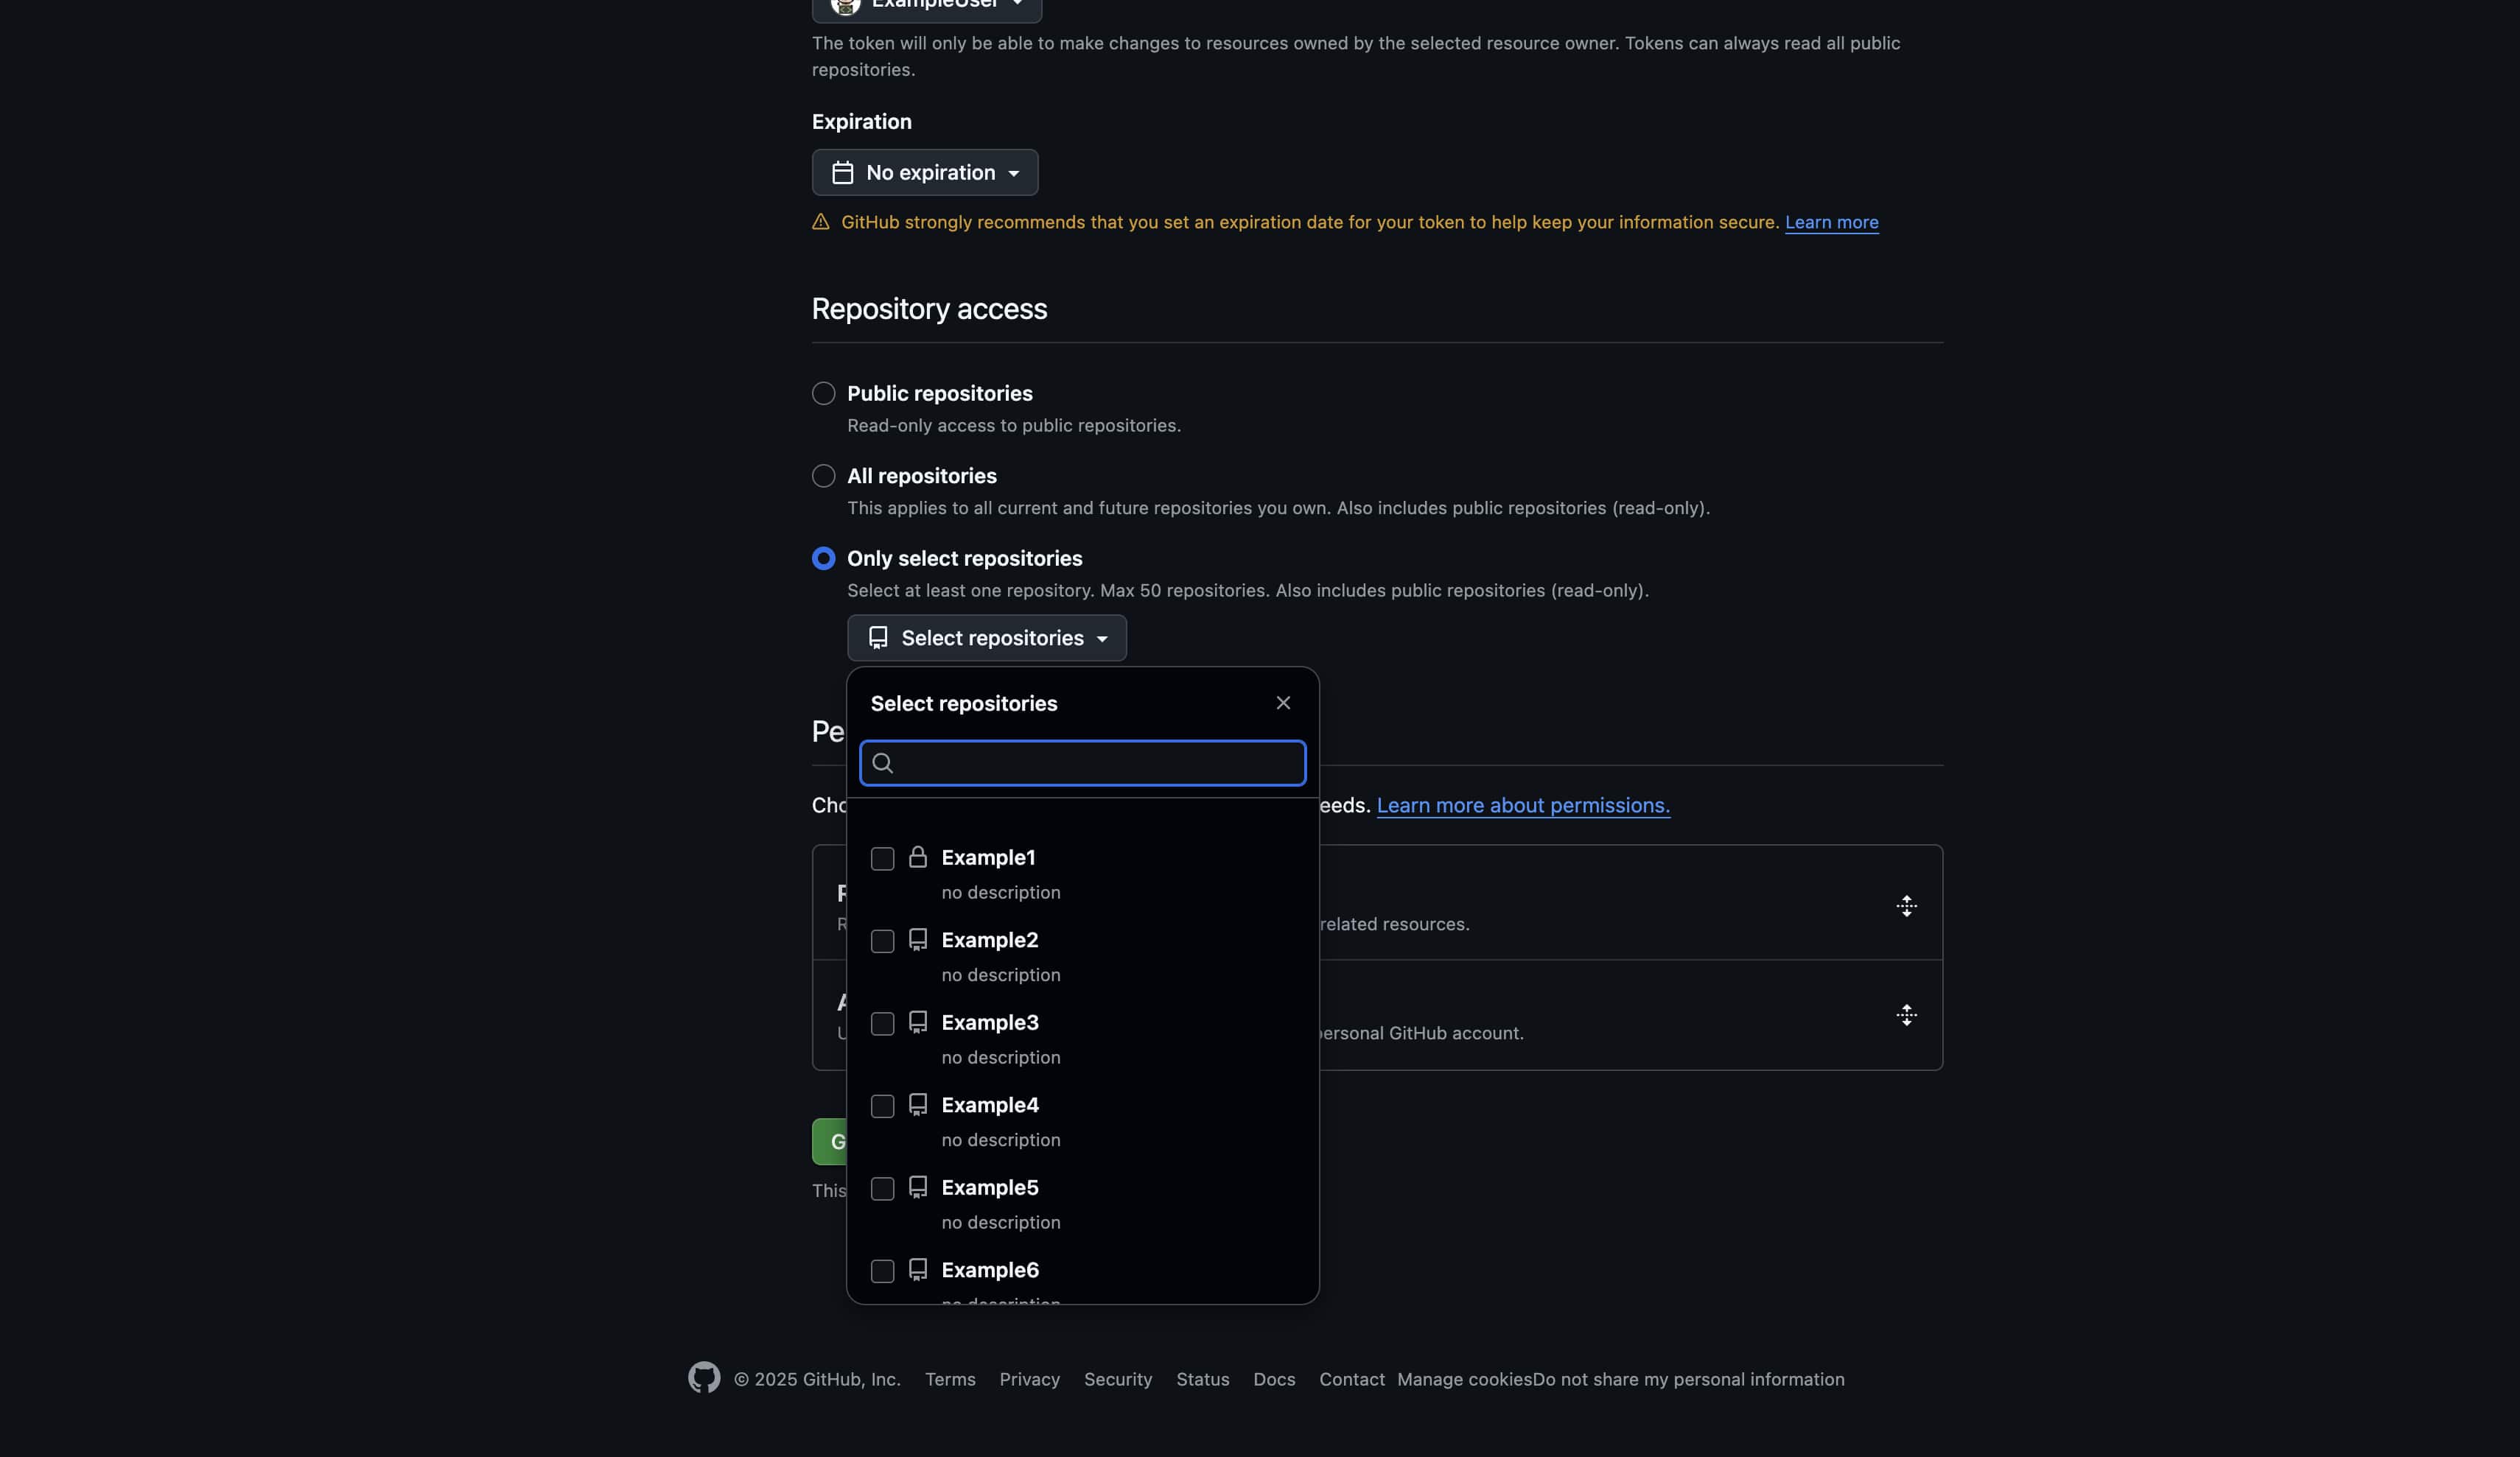The width and height of the screenshot is (2520, 1457).
Task: Check the Example5 repository checkbox
Action: coord(882,1189)
